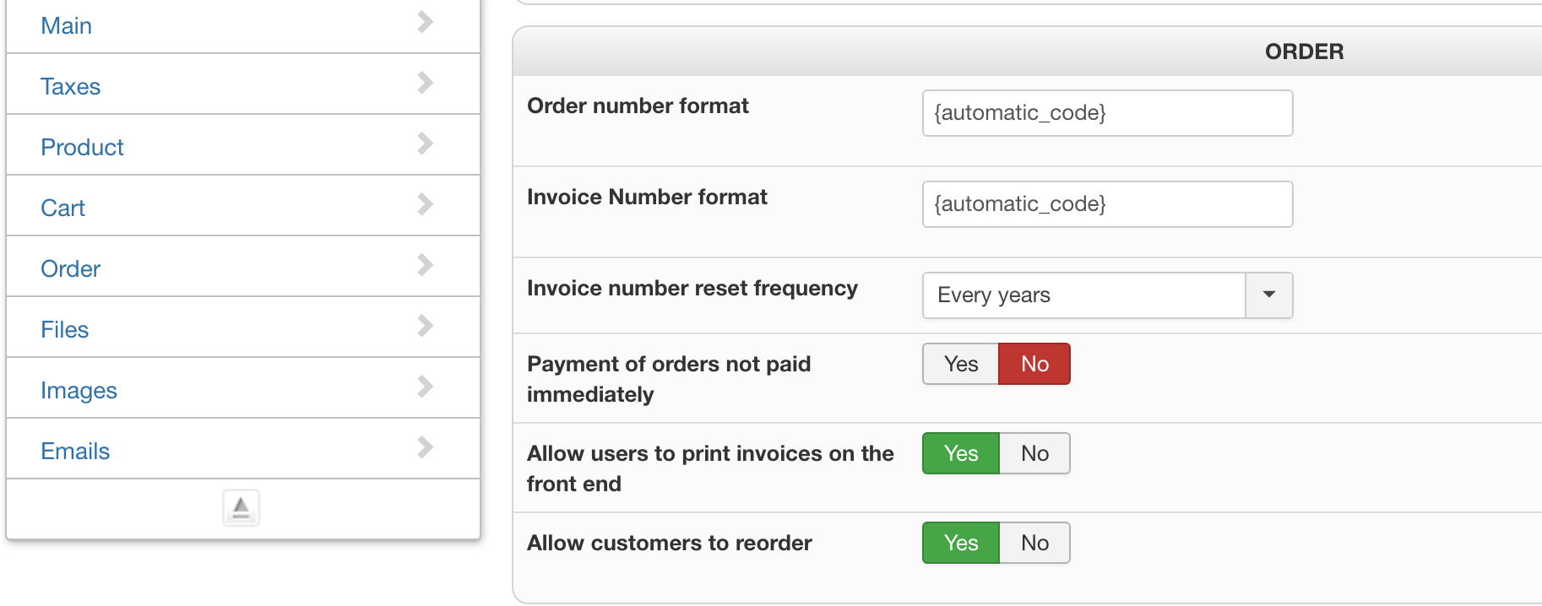
Task: Click the Order number format field
Action: click(1107, 113)
